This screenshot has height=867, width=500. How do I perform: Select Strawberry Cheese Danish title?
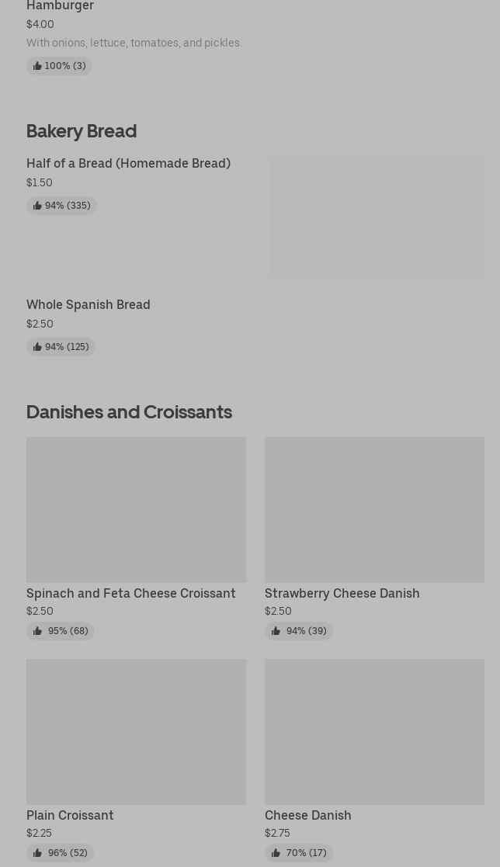click(342, 593)
